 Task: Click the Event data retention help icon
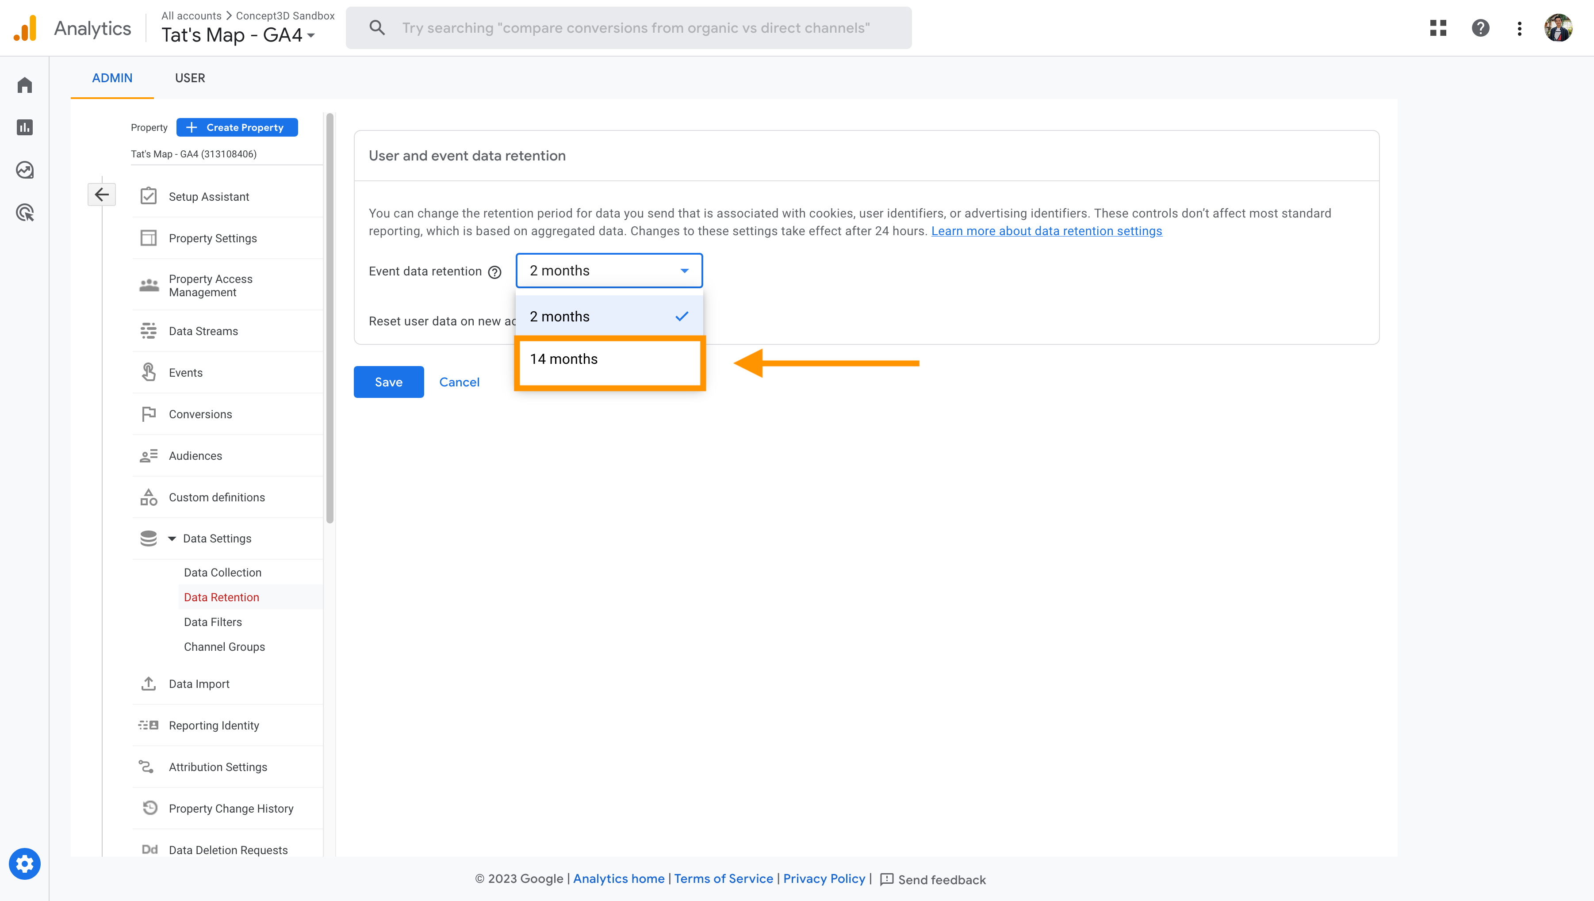(x=494, y=271)
